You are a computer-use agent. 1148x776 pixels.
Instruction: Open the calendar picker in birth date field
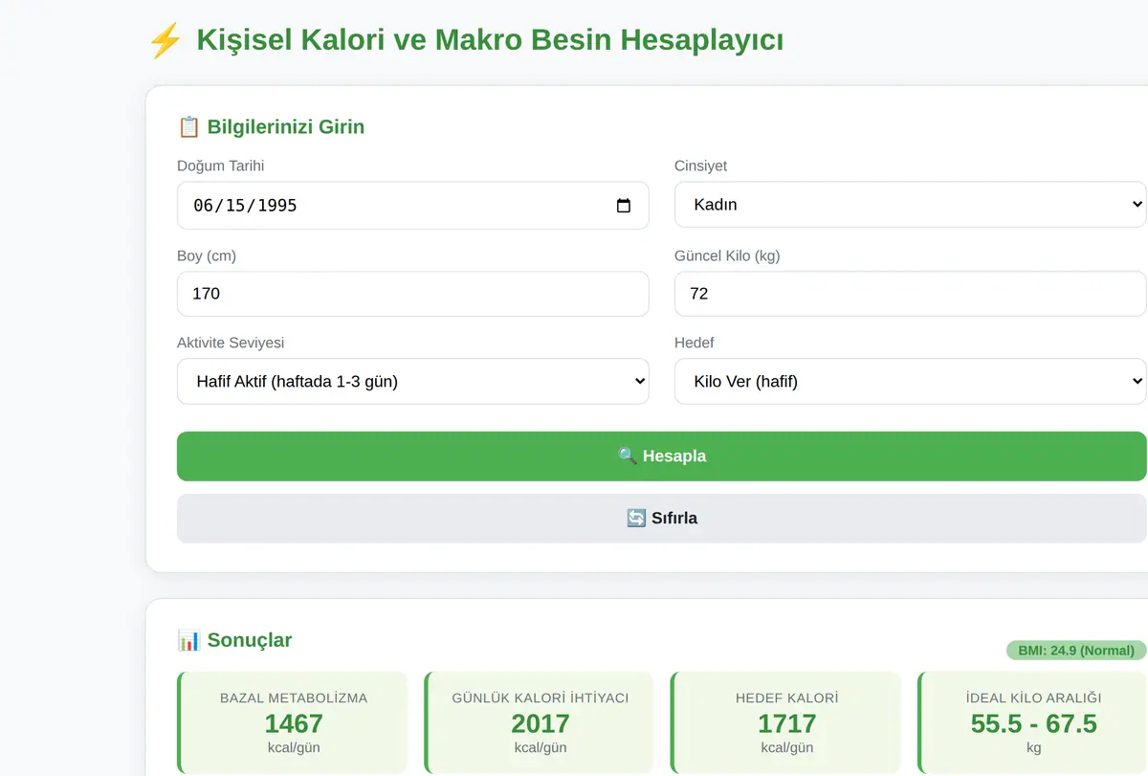pyautogui.click(x=624, y=206)
